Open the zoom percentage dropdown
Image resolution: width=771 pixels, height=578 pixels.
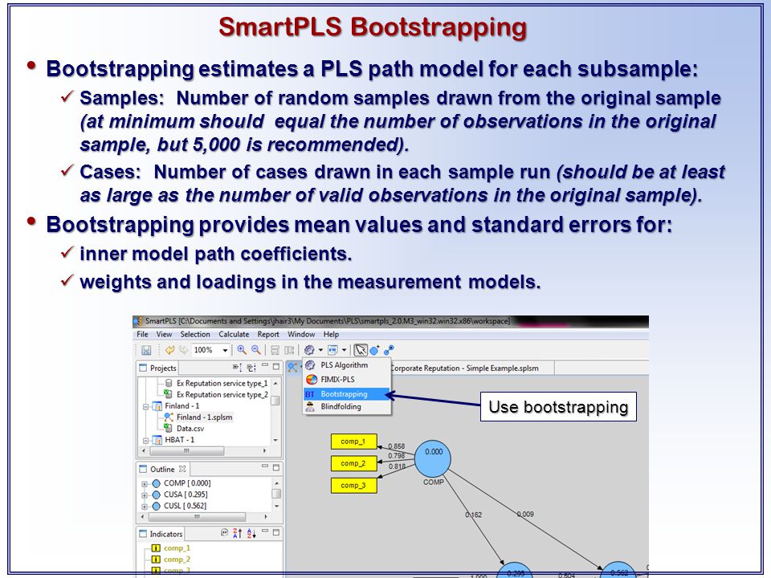(x=225, y=350)
